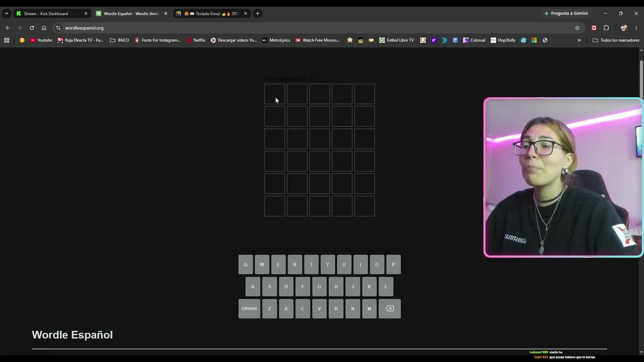
Task: Click the letter U key
Action: click(344, 264)
